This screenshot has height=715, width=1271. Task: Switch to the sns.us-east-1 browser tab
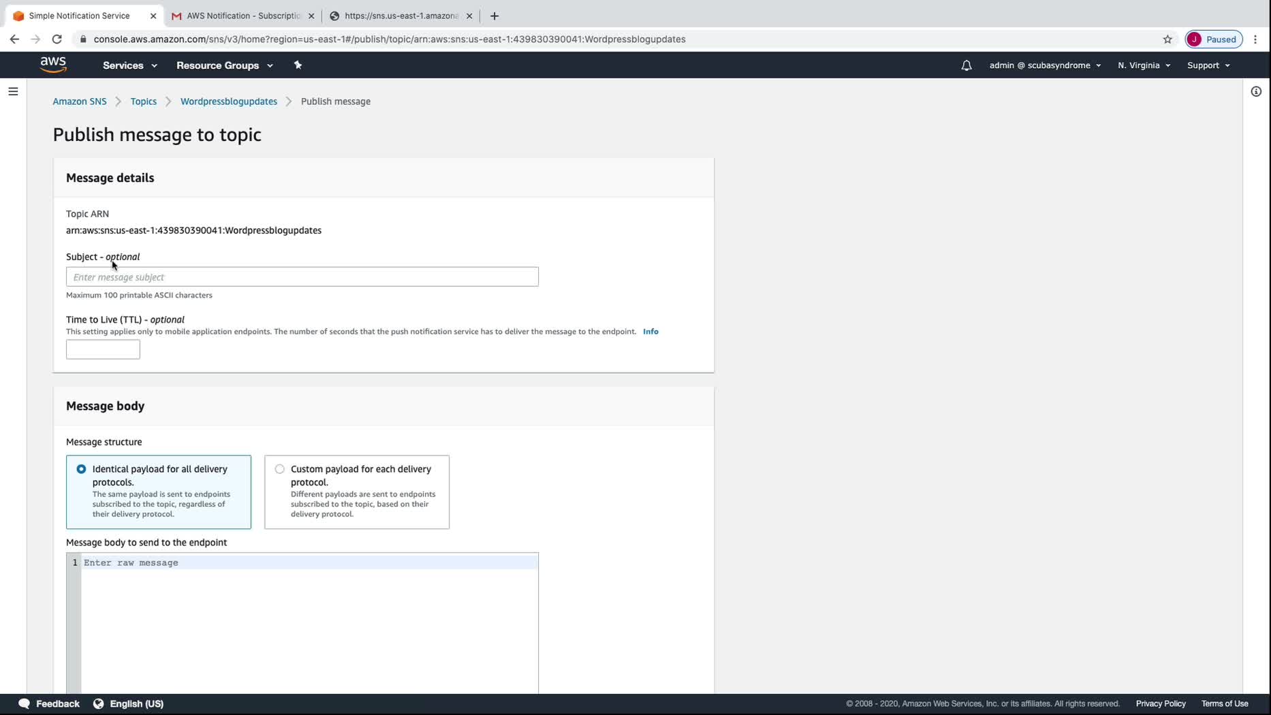(401, 16)
